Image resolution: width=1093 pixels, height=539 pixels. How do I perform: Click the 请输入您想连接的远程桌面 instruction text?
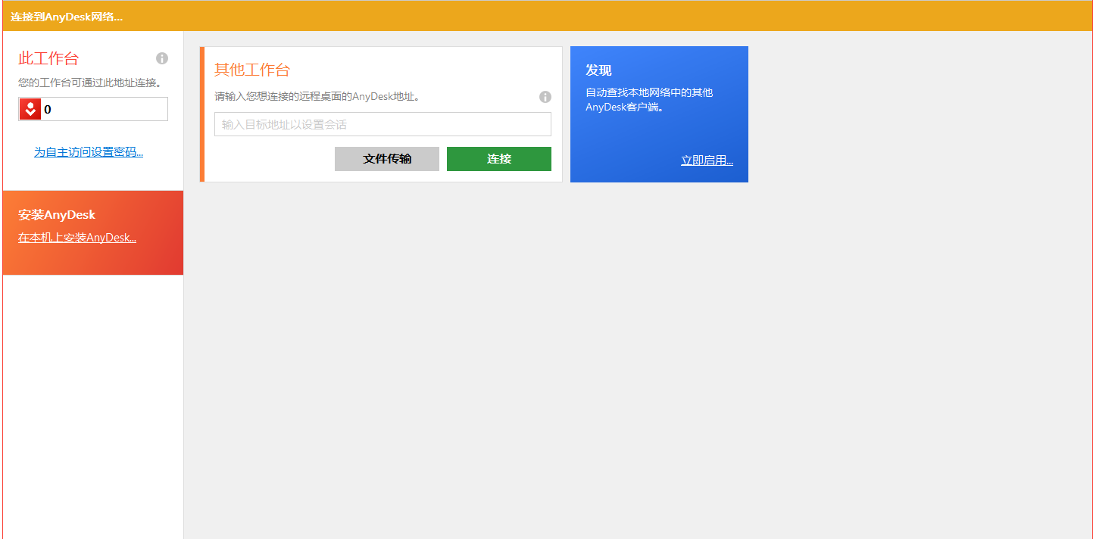click(317, 97)
